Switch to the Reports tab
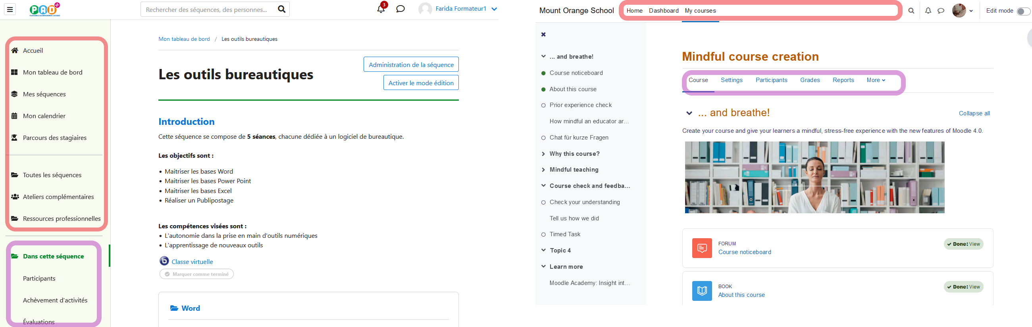1032x327 pixels. pyautogui.click(x=843, y=80)
